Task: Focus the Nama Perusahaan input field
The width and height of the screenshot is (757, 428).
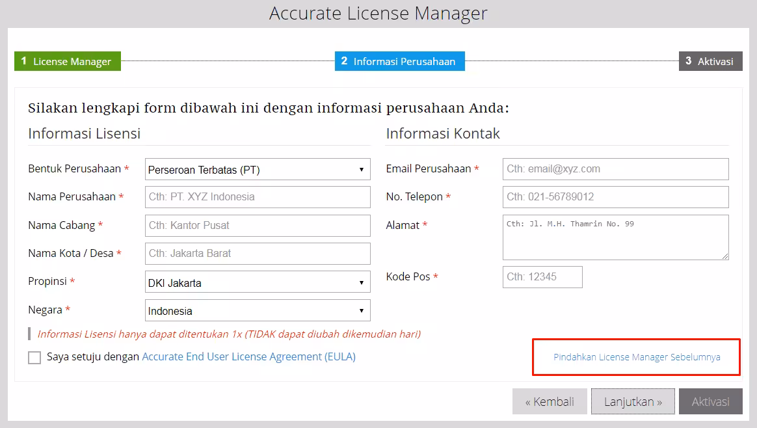Action: (x=258, y=197)
